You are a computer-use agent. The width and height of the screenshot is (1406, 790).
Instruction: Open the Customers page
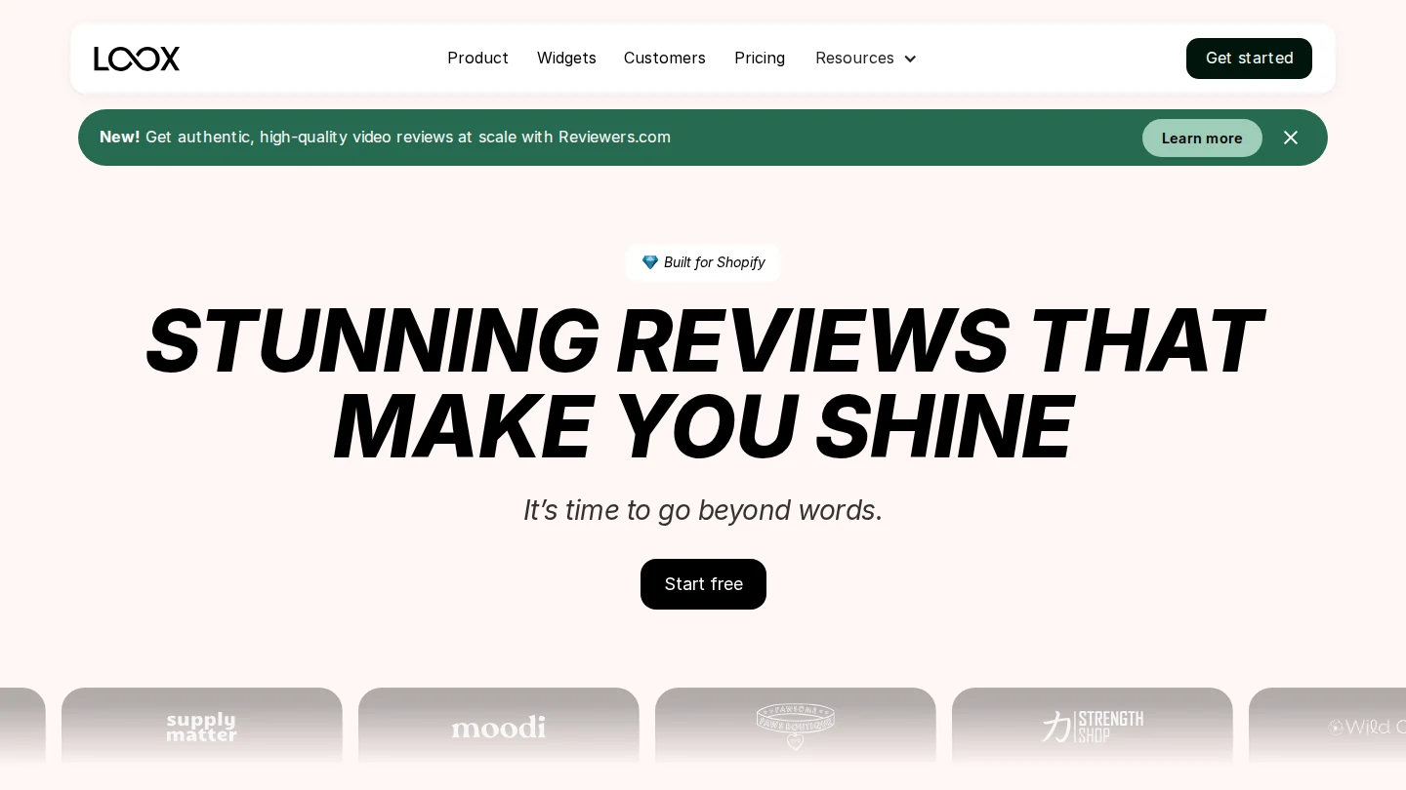pos(665,59)
